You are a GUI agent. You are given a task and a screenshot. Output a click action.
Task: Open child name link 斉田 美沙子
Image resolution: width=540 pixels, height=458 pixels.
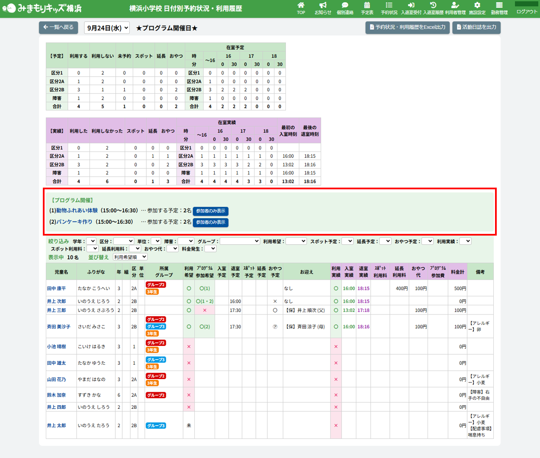point(59,327)
